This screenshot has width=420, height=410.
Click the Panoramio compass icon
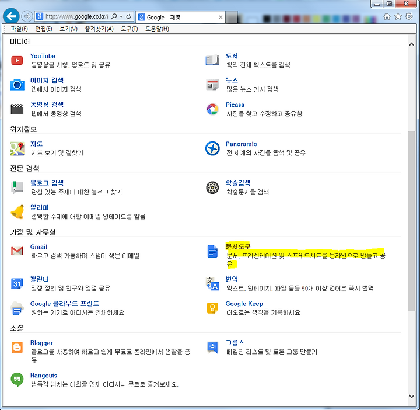212,148
